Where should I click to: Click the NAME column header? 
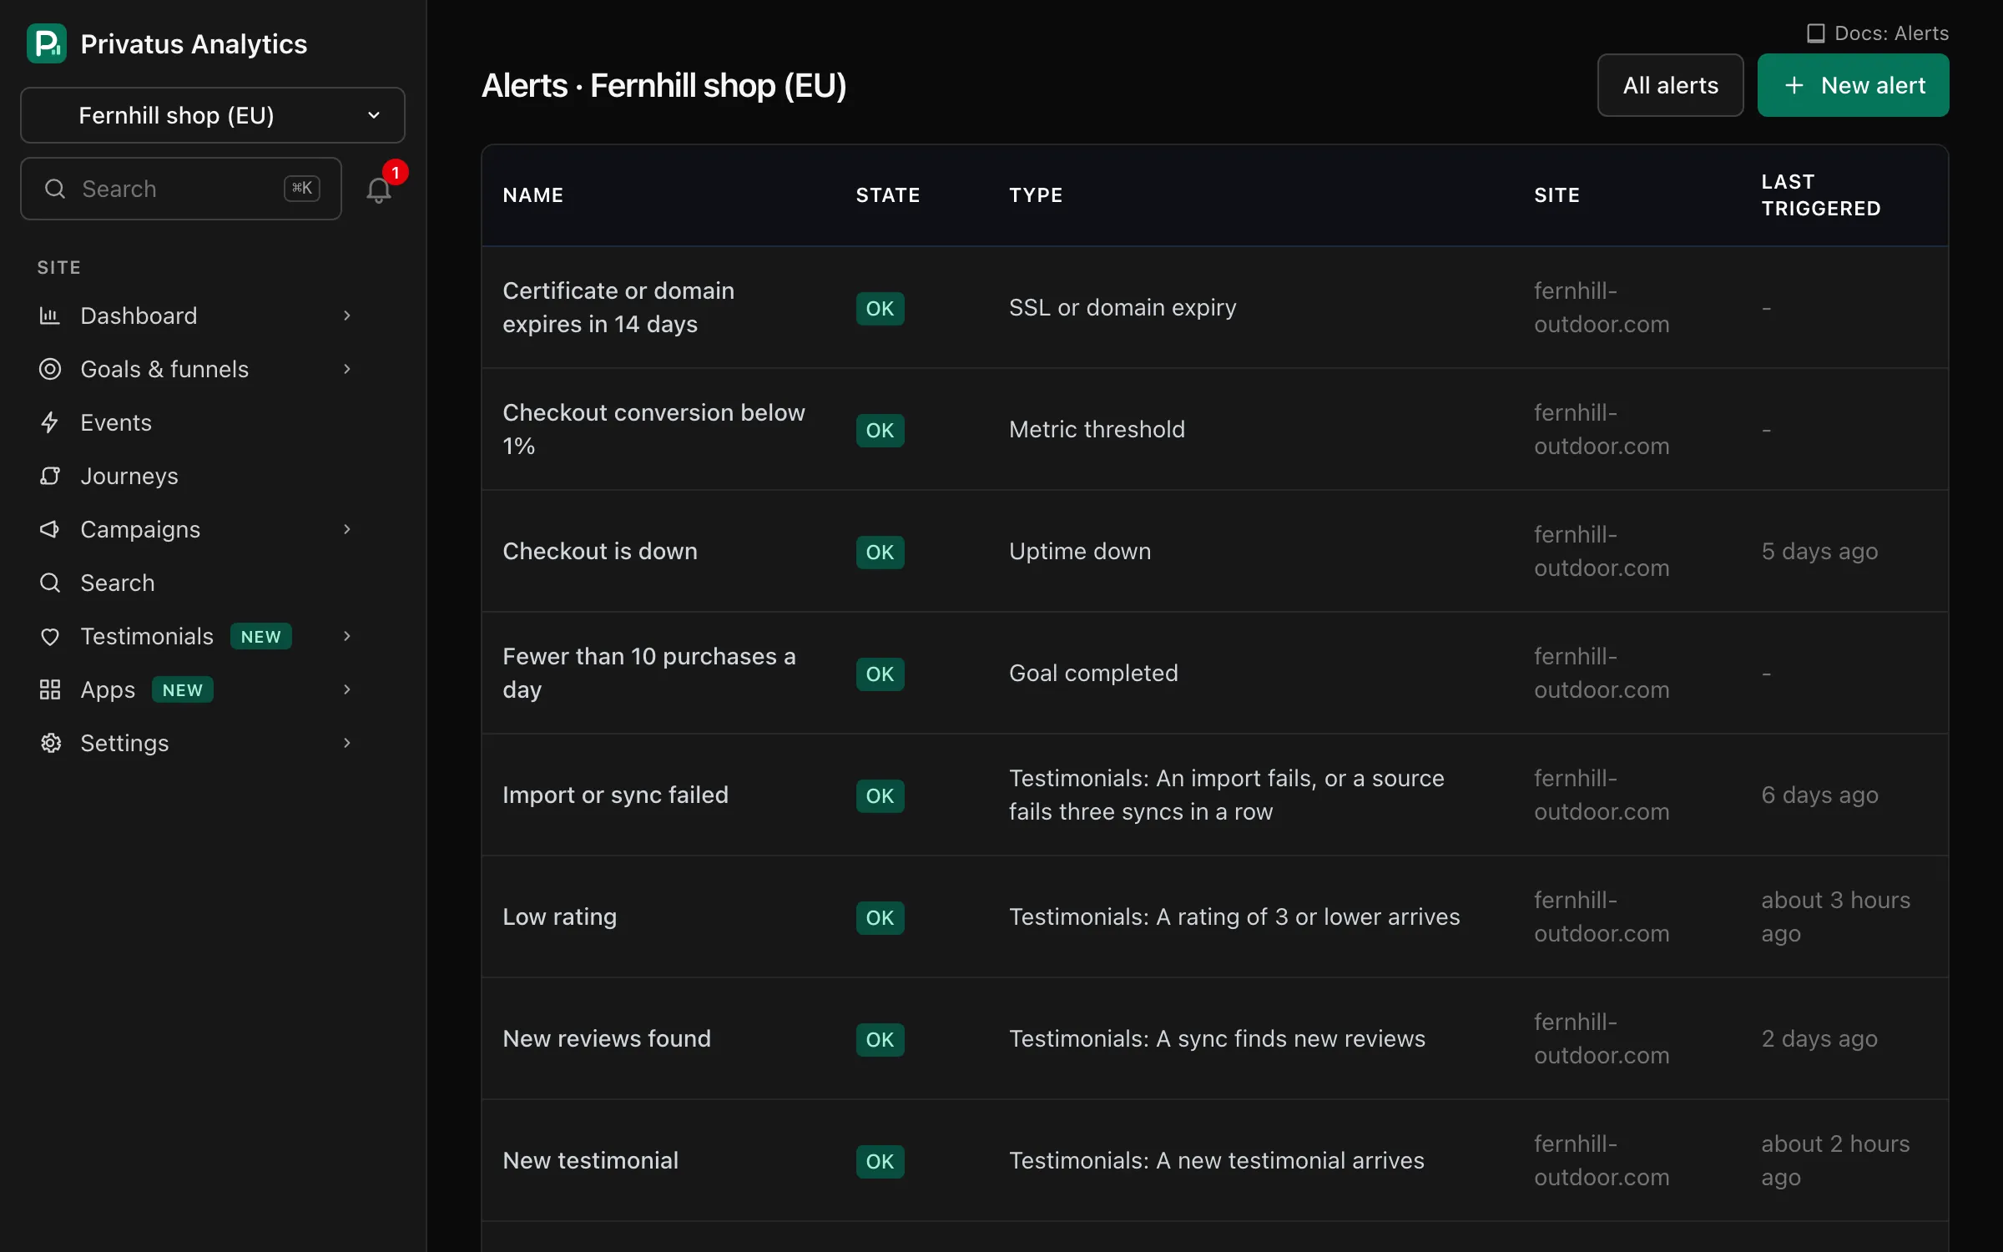click(533, 195)
